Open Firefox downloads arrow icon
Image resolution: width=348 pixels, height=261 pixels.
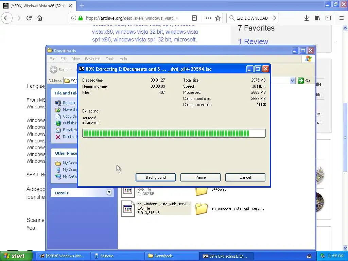pos(307,18)
